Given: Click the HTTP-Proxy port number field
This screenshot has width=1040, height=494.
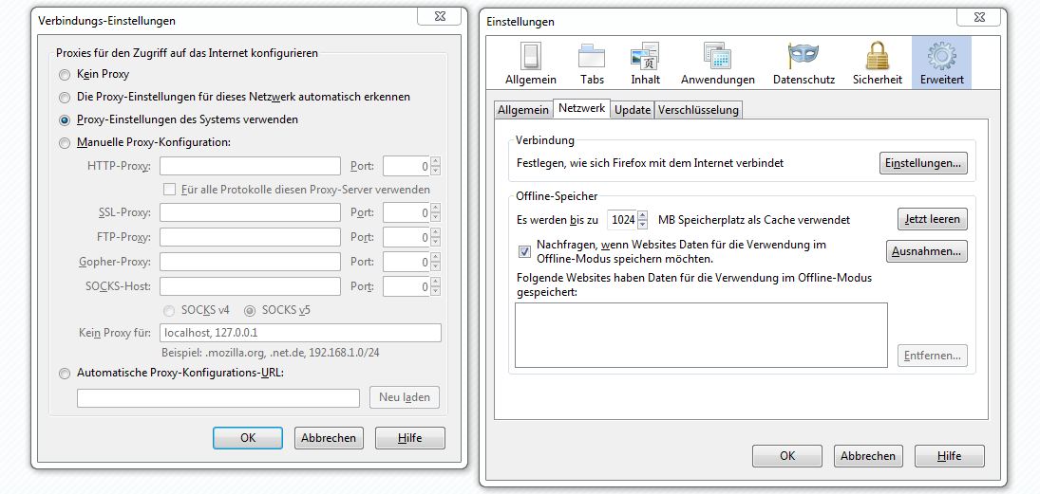Looking at the screenshot, I should click(407, 166).
